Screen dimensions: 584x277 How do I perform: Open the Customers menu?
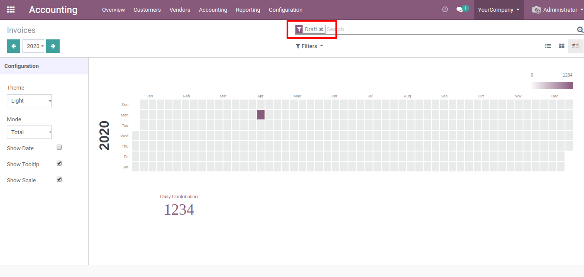(147, 10)
